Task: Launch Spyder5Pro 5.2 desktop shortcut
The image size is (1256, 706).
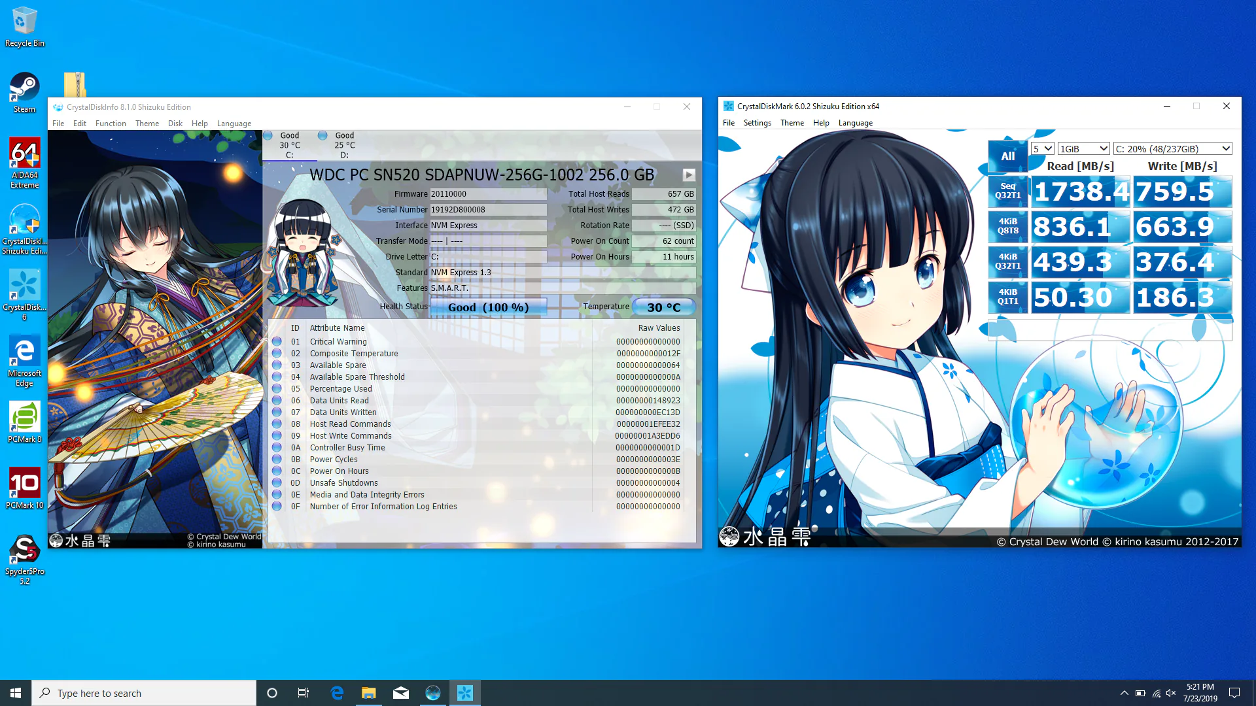Action: (24, 559)
